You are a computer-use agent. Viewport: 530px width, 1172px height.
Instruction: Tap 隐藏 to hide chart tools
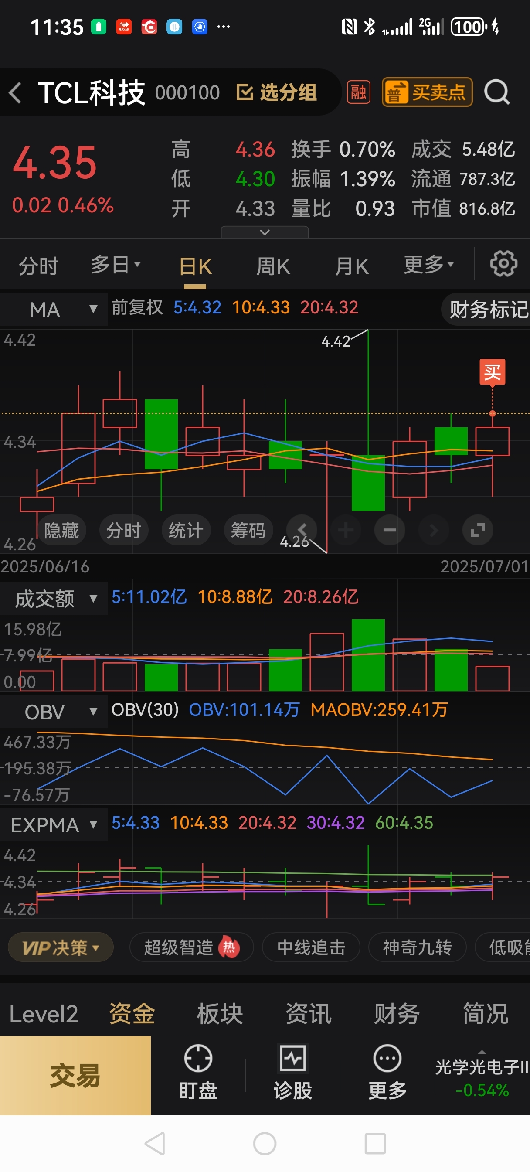click(61, 531)
